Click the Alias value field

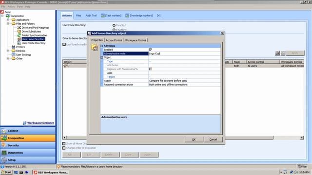tap(184, 73)
